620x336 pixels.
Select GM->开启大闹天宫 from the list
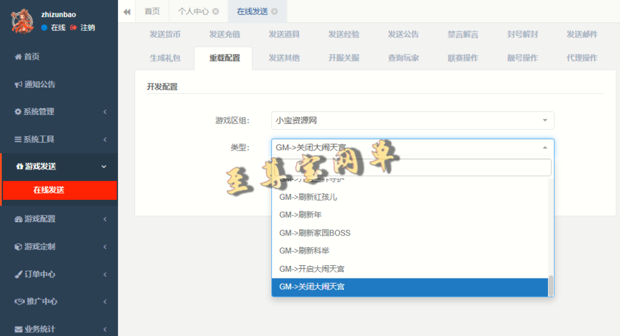click(312, 269)
